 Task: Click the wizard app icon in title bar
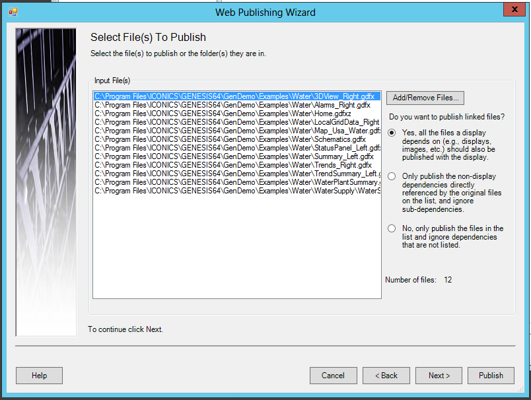[x=13, y=12]
